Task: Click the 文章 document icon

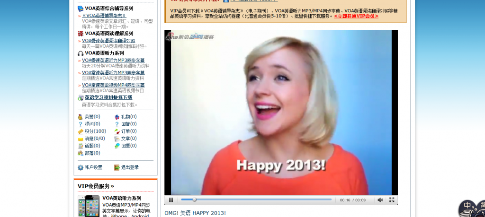Action: [117, 139]
